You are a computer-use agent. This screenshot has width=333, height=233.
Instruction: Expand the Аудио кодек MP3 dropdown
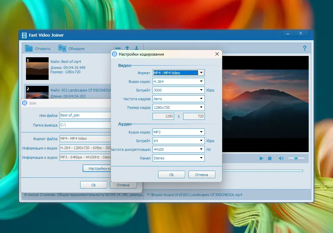point(178,132)
